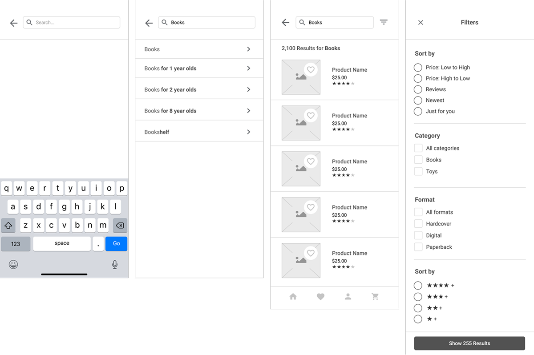Tap the m key on keyboard
The width and height of the screenshot is (534, 355).
pyautogui.click(x=103, y=226)
